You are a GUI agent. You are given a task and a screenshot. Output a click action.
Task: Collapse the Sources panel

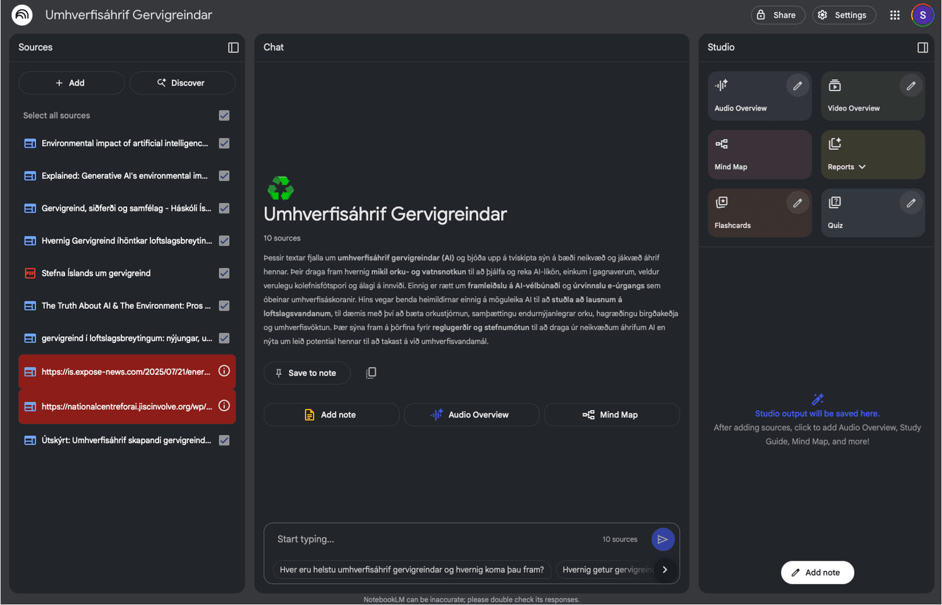click(234, 48)
